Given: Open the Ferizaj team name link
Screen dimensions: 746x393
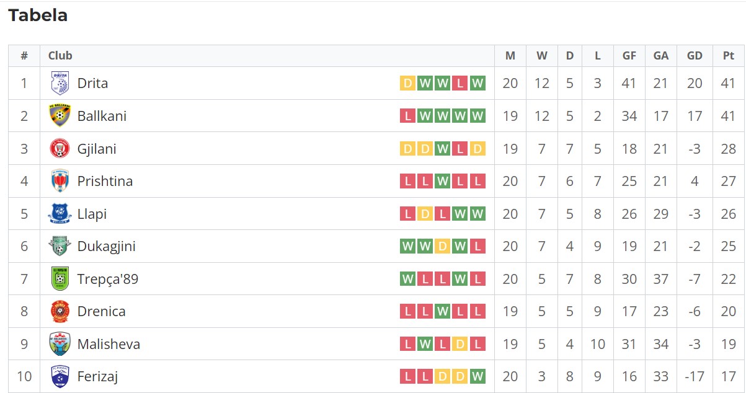Looking at the screenshot, I should click(x=97, y=376).
